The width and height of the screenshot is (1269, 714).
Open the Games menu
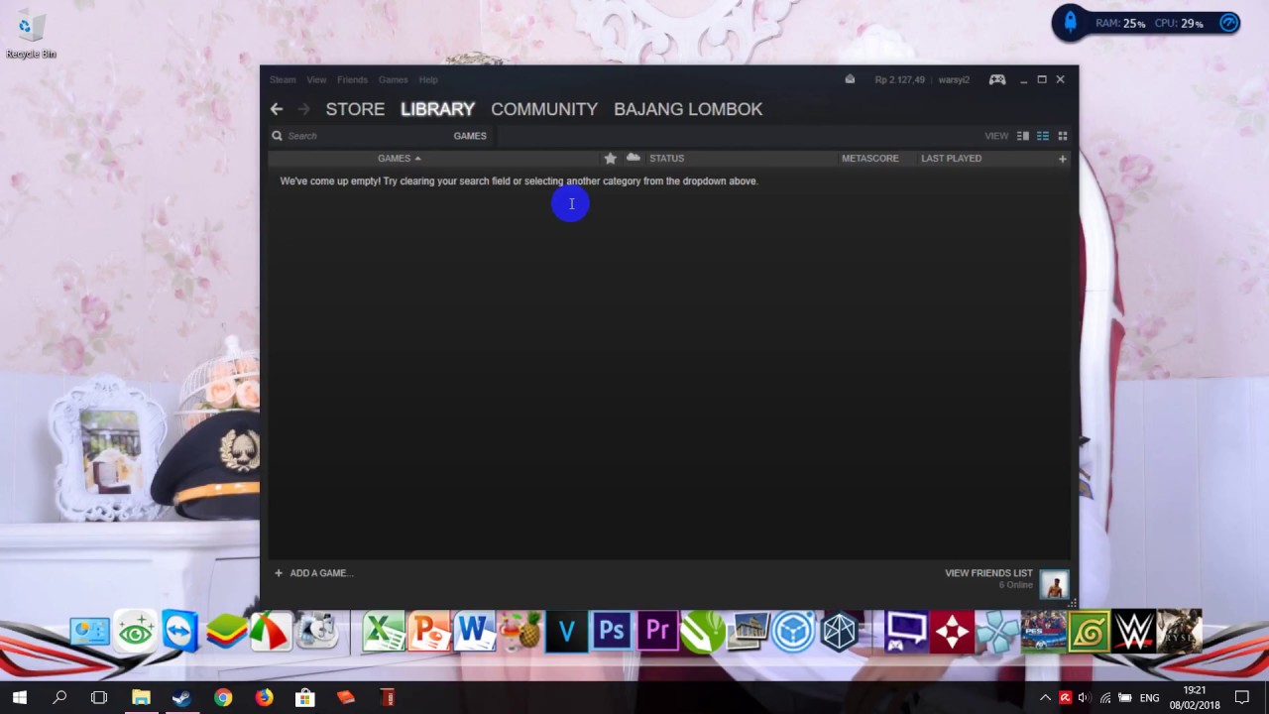point(393,79)
